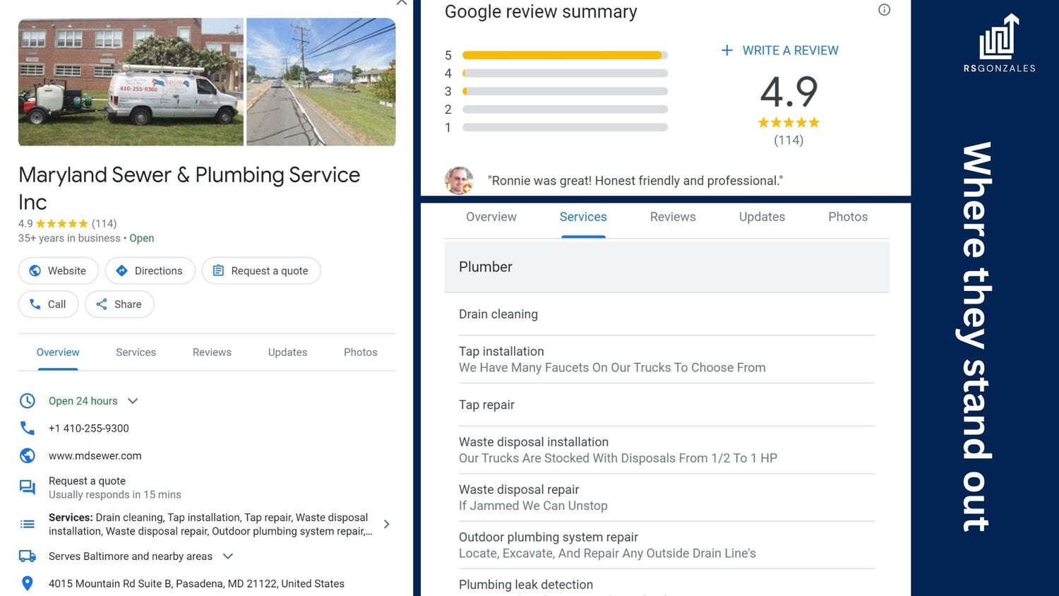Click the plus icon next to Write a Review
Image resolution: width=1059 pixels, height=596 pixels.
coord(726,50)
